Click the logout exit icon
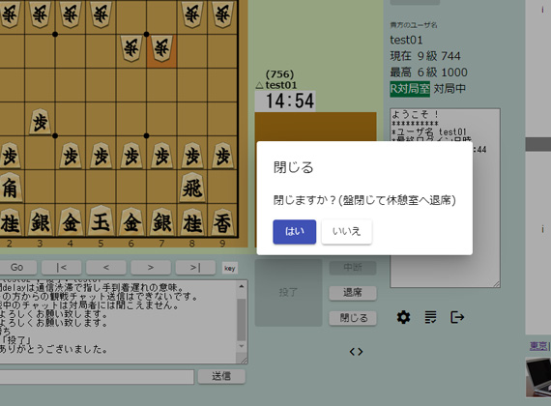 (x=457, y=317)
